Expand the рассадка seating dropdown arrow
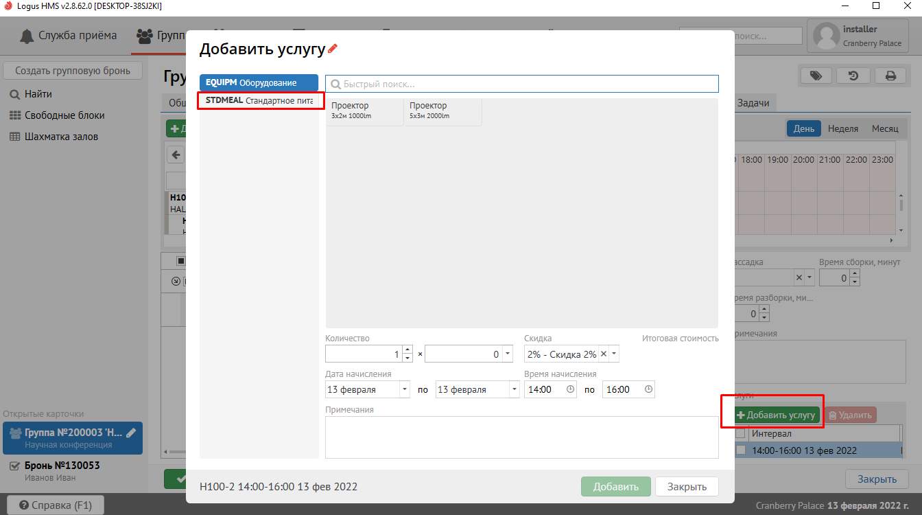922x515 pixels. pyautogui.click(x=810, y=278)
